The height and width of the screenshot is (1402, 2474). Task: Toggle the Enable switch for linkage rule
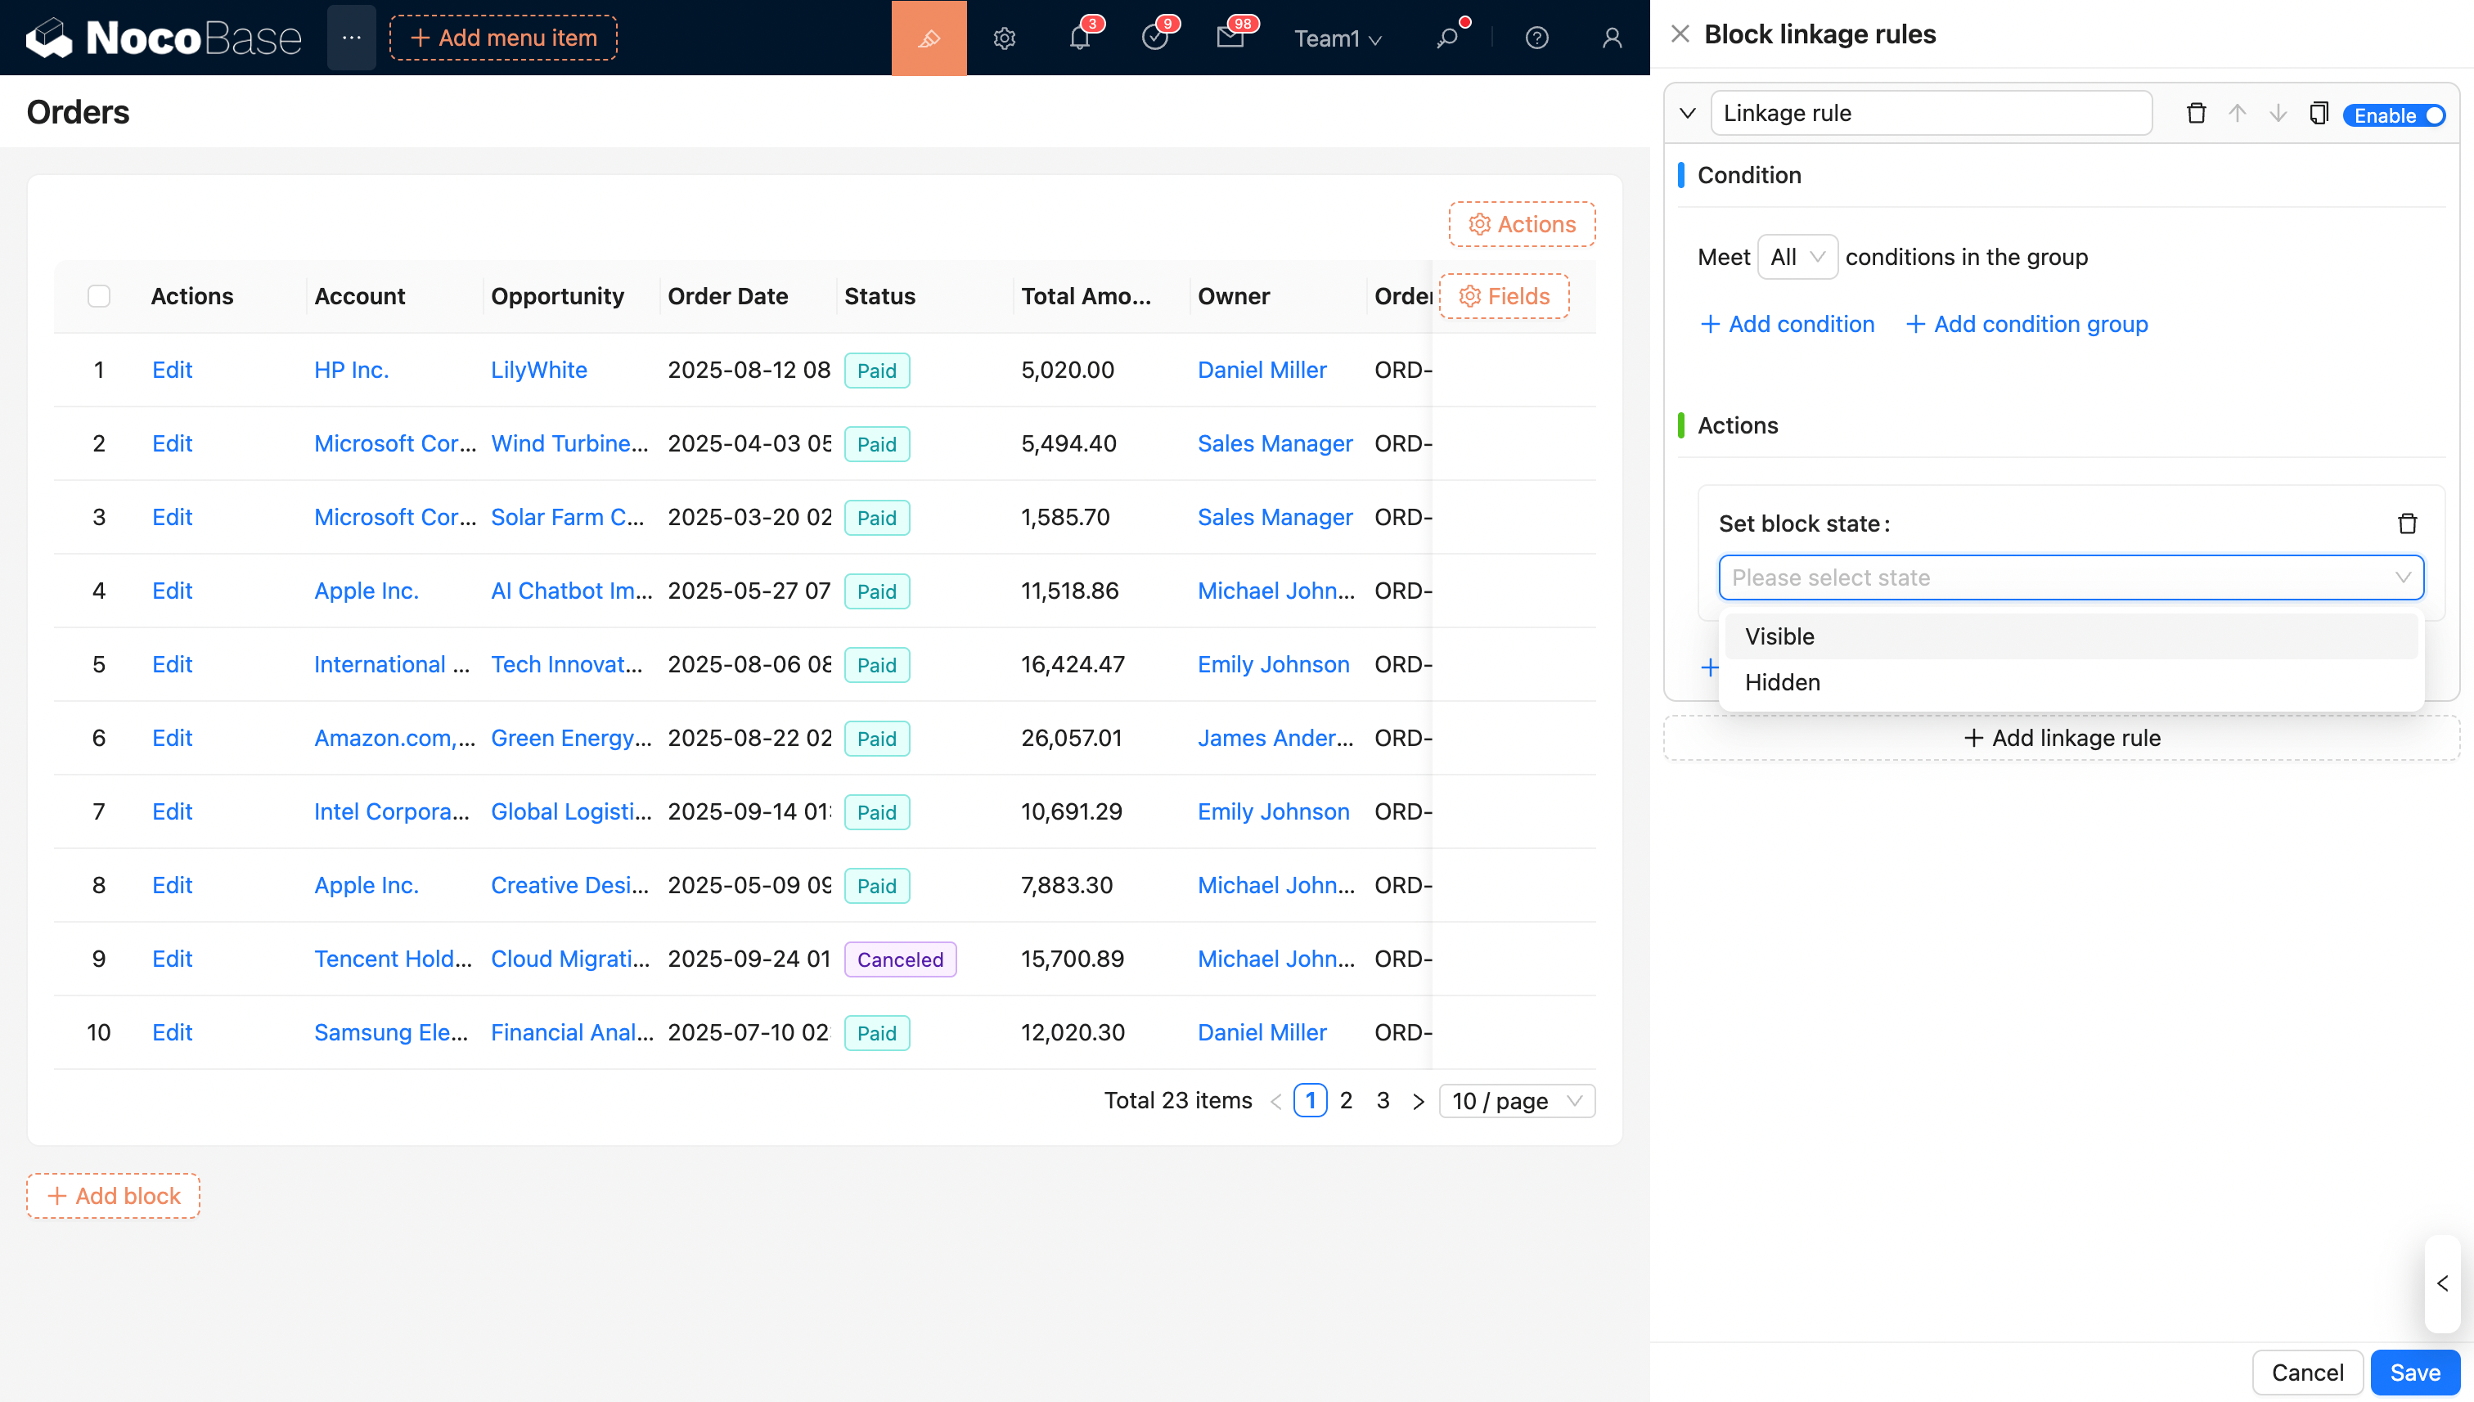[x=2393, y=115]
